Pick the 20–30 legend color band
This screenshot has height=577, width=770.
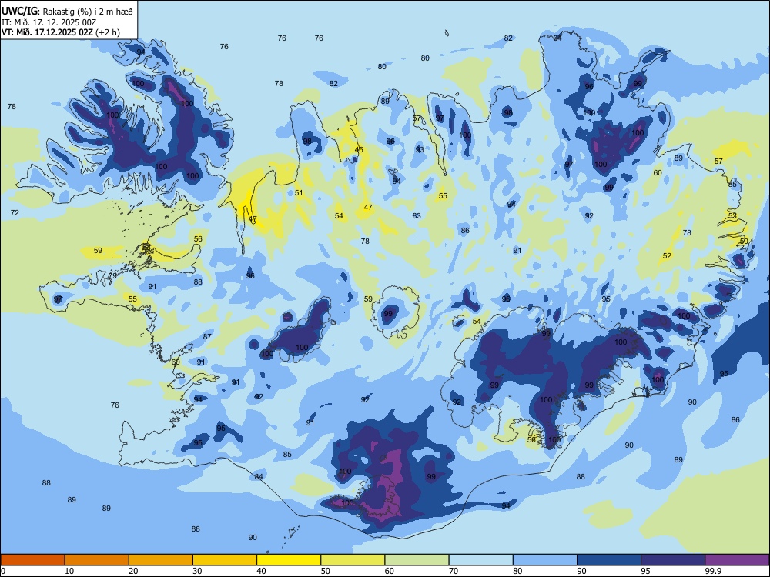161,560
